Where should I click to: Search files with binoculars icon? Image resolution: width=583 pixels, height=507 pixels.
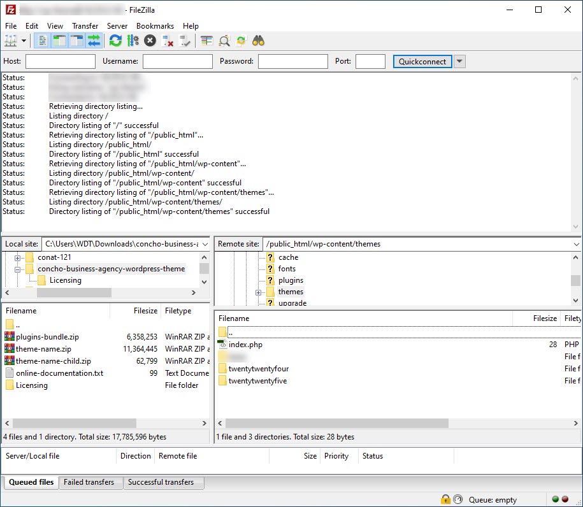[258, 41]
